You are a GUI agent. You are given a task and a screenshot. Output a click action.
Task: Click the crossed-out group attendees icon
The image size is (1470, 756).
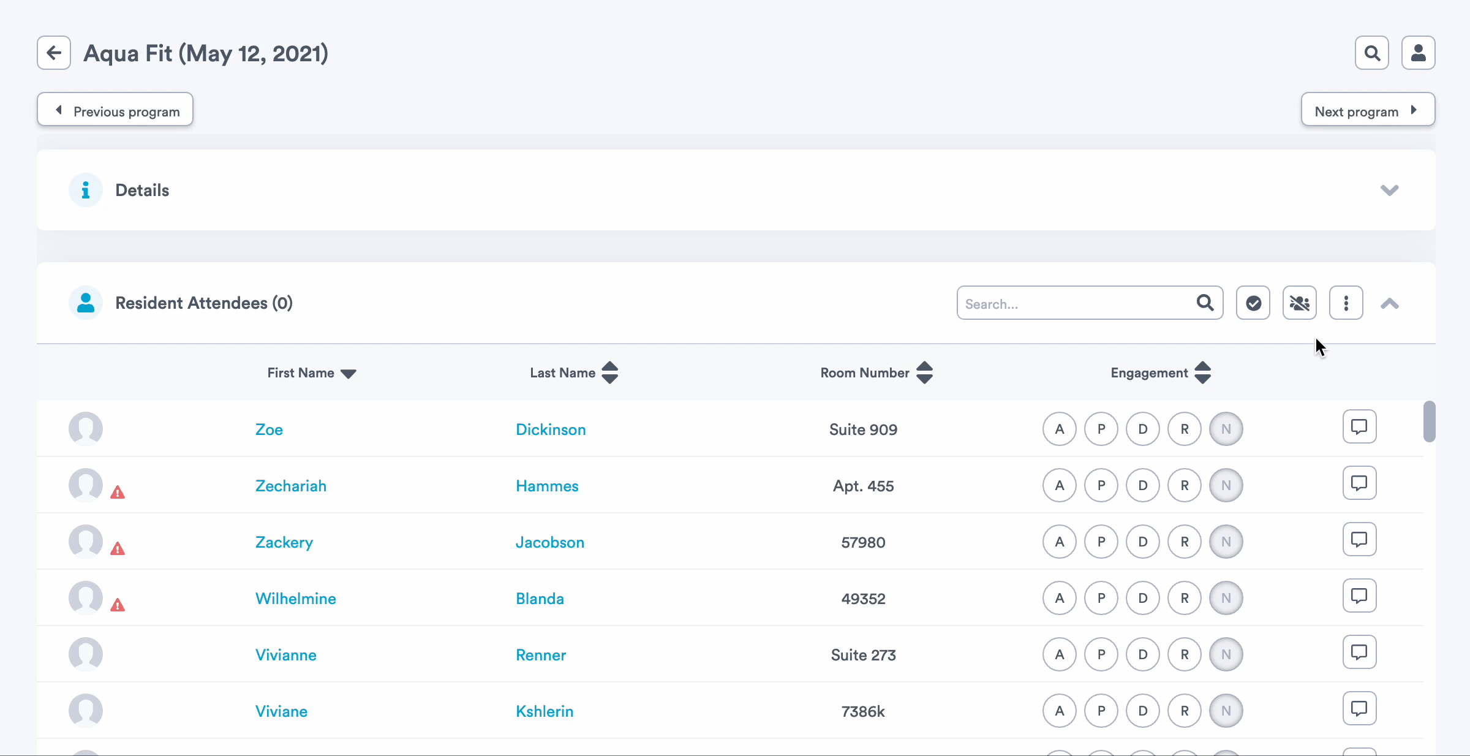click(x=1299, y=303)
